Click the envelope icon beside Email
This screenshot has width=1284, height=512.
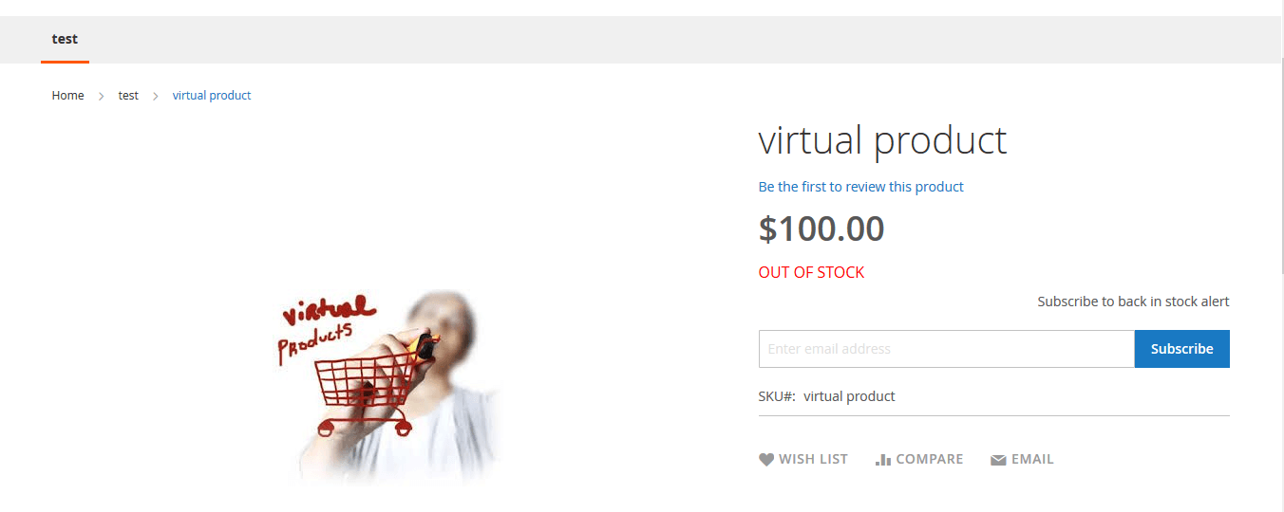[x=998, y=460]
